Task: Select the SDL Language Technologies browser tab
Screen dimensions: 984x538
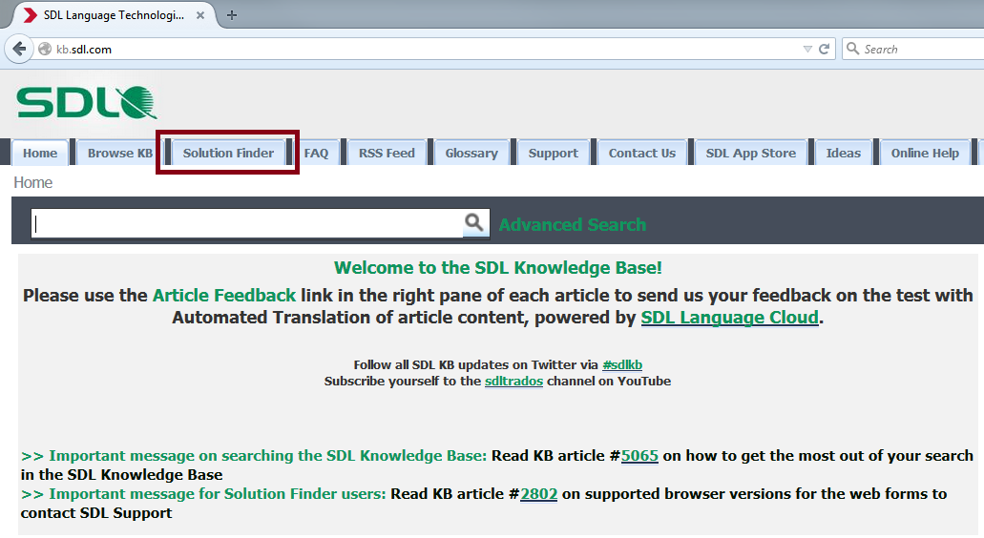Action: pos(113,15)
